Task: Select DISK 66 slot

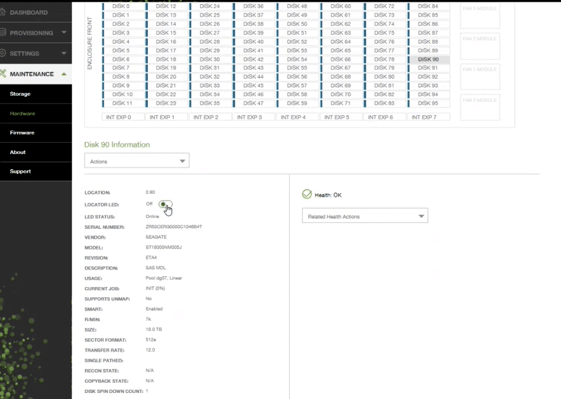Action: click(x=342, y=60)
